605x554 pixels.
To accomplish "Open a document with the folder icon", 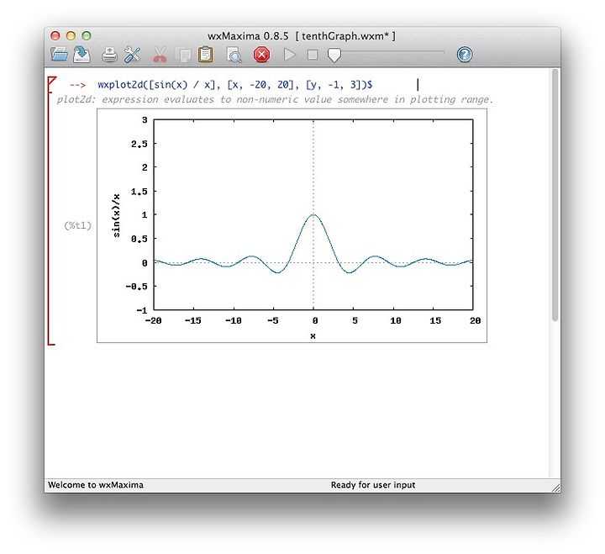I will pos(60,55).
